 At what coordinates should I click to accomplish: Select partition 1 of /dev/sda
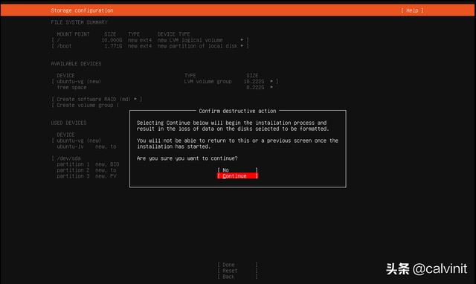coord(88,164)
